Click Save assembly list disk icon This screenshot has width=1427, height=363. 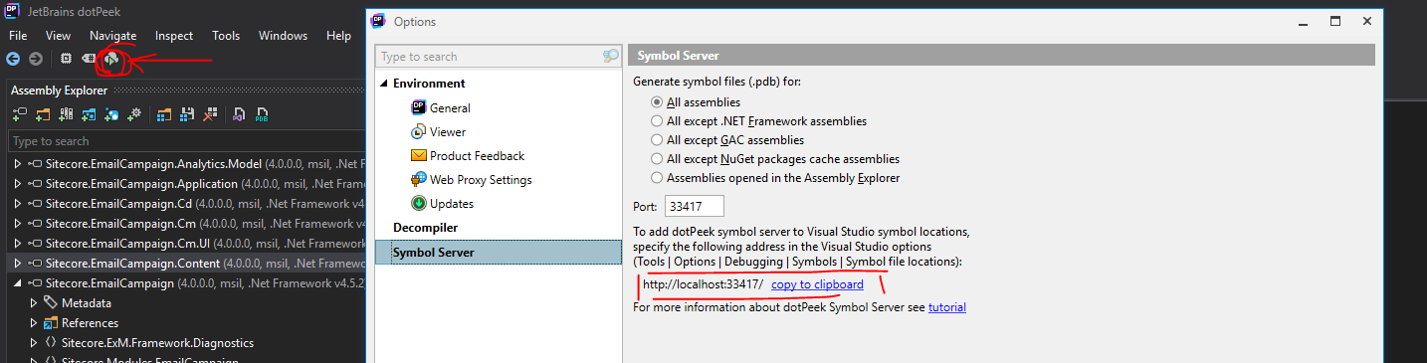[x=187, y=114]
